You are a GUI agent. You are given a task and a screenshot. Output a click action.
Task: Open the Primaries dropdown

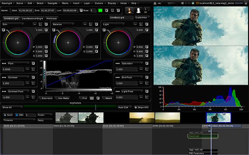click(x=19, y=120)
